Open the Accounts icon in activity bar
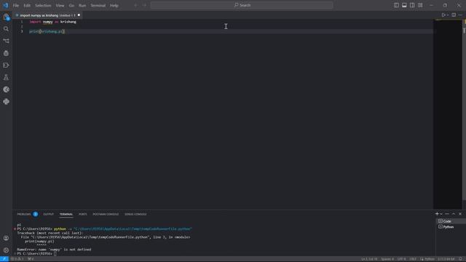 coord(6,238)
